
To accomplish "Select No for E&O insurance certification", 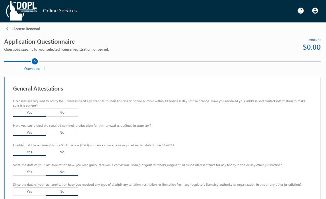I will point(62,152).
